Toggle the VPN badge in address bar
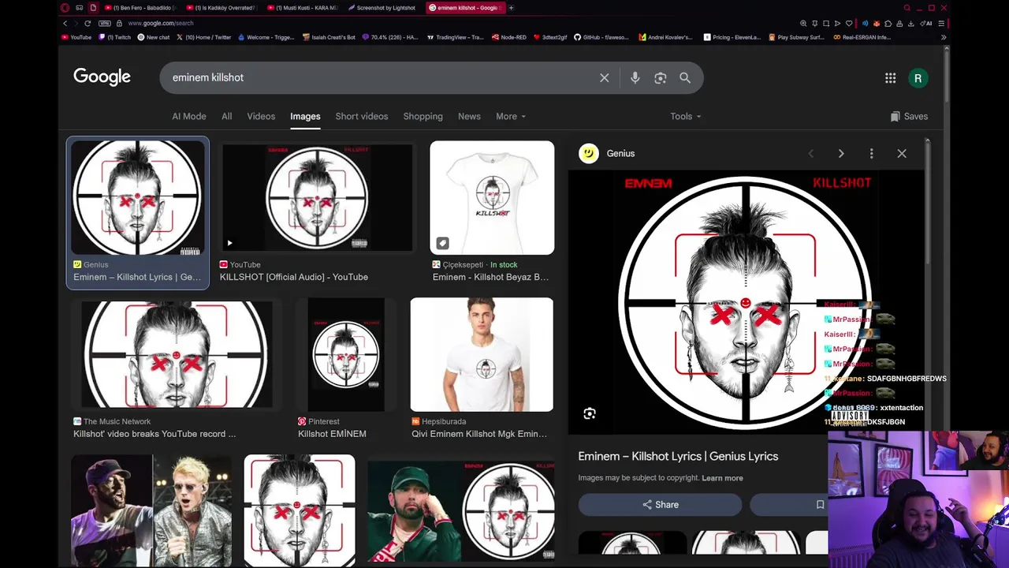The height and width of the screenshot is (568, 1009). (x=106, y=23)
